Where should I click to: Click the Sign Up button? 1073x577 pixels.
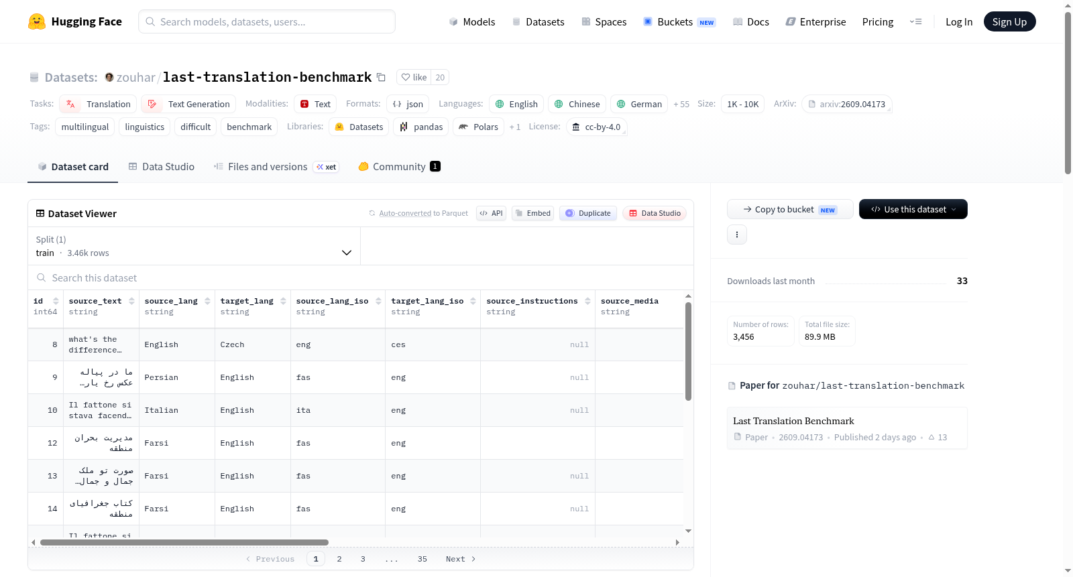tap(1009, 21)
